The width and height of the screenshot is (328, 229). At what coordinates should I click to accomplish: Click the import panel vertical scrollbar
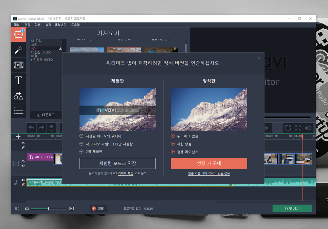tap(186, 48)
